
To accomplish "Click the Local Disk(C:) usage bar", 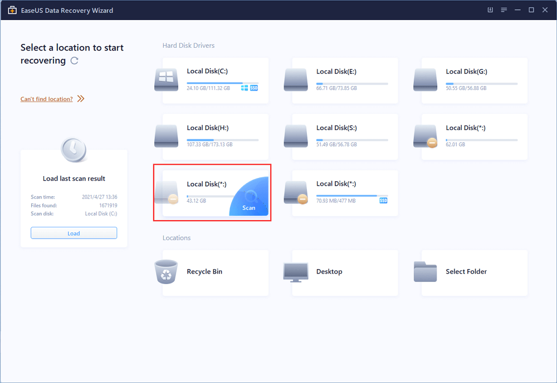I will pos(223,83).
